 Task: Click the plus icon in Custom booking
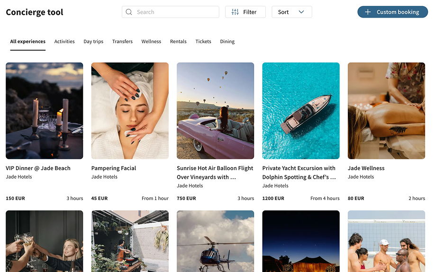pyautogui.click(x=368, y=12)
